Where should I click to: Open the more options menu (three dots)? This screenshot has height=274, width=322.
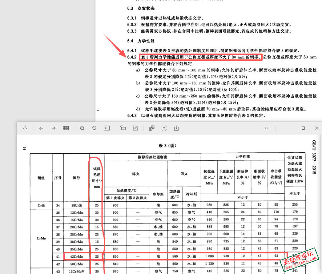point(267,128)
